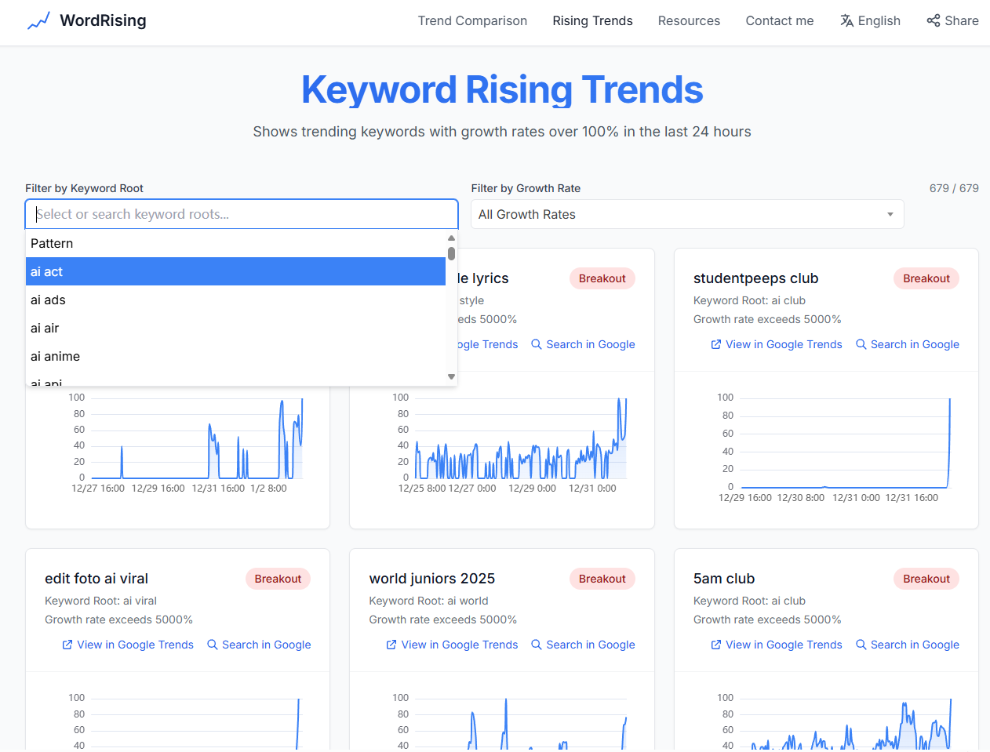Click the WordRising brand name
Image resolution: width=990 pixels, height=752 pixels.
tap(103, 20)
